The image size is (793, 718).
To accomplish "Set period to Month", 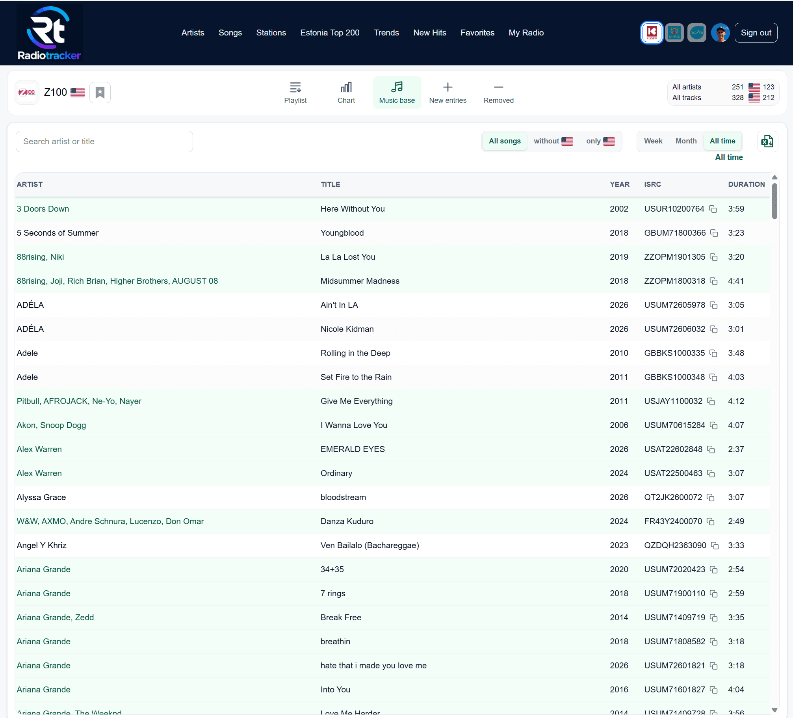I will (686, 141).
